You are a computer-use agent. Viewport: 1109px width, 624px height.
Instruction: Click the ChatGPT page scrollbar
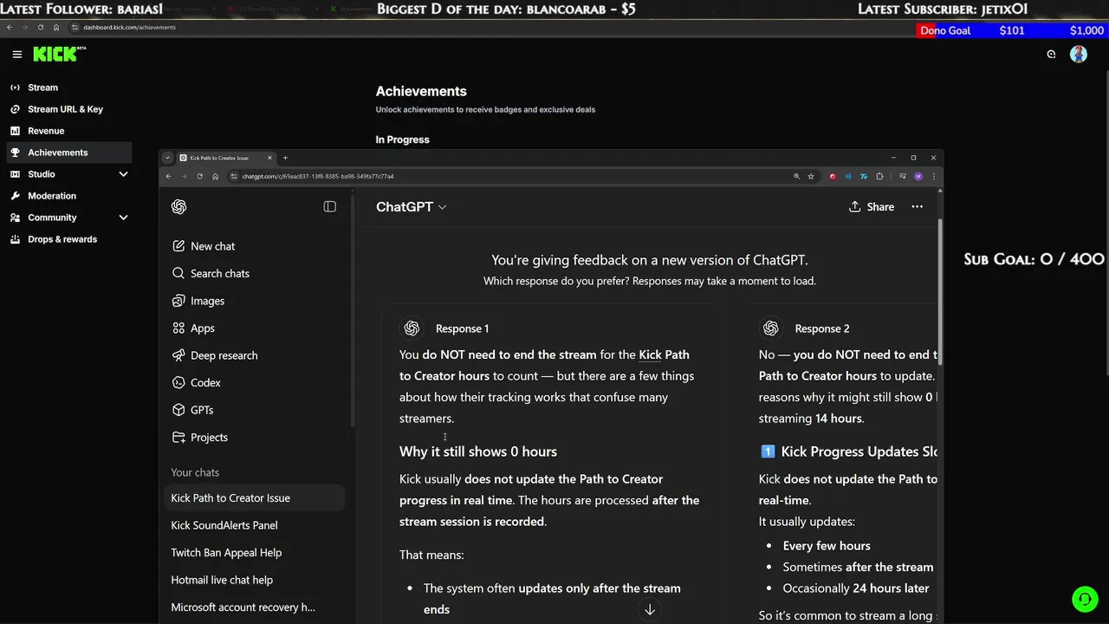[x=940, y=291]
